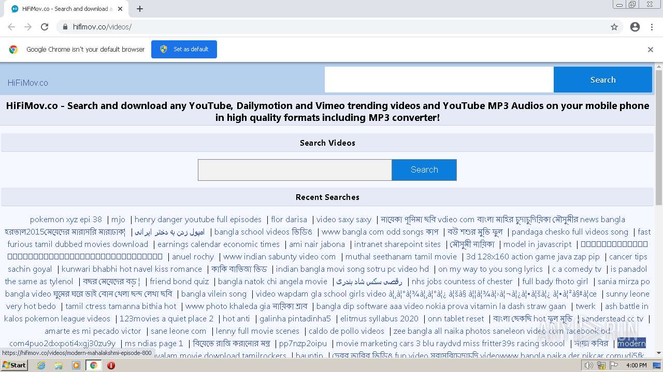Screen dimensions: 663x372
Task: Open 'sachin goyal' search link
Action: pos(30,269)
